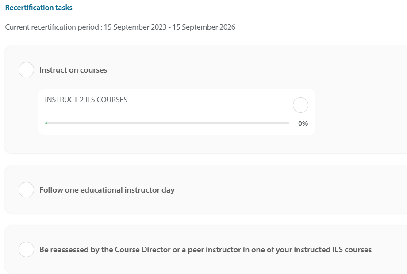Click the 0% progress percentage label
407x274 pixels.
pos(303,123)
